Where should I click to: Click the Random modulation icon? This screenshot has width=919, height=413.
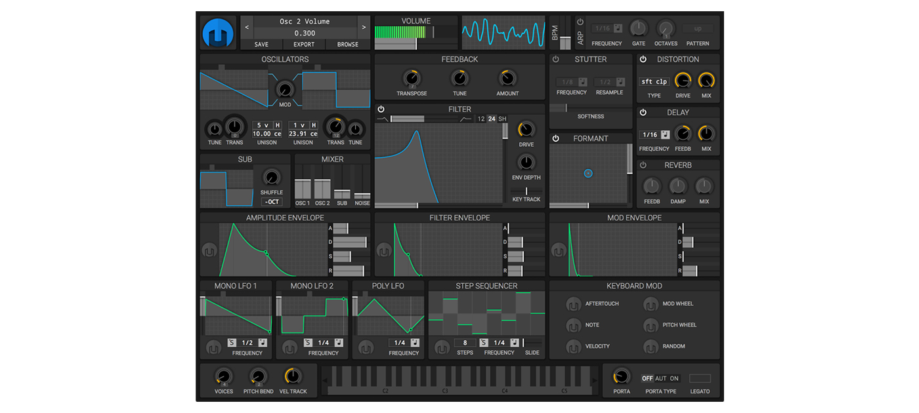point(651,346)
